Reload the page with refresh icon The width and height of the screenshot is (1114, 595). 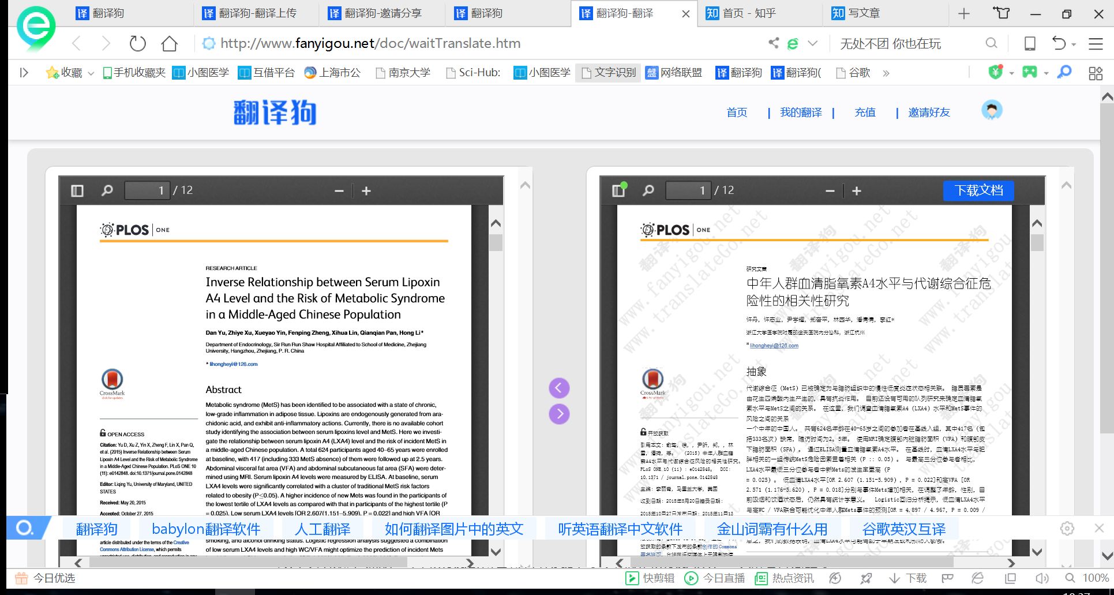(x=137, y=43)
